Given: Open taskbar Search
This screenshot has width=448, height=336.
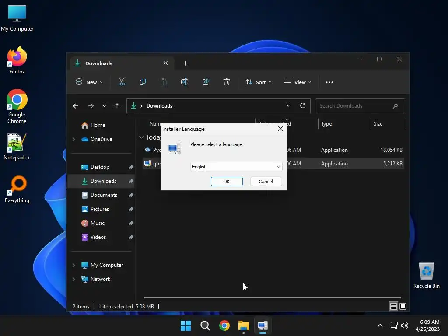Looking at the screenshot, I should point(205,325).
